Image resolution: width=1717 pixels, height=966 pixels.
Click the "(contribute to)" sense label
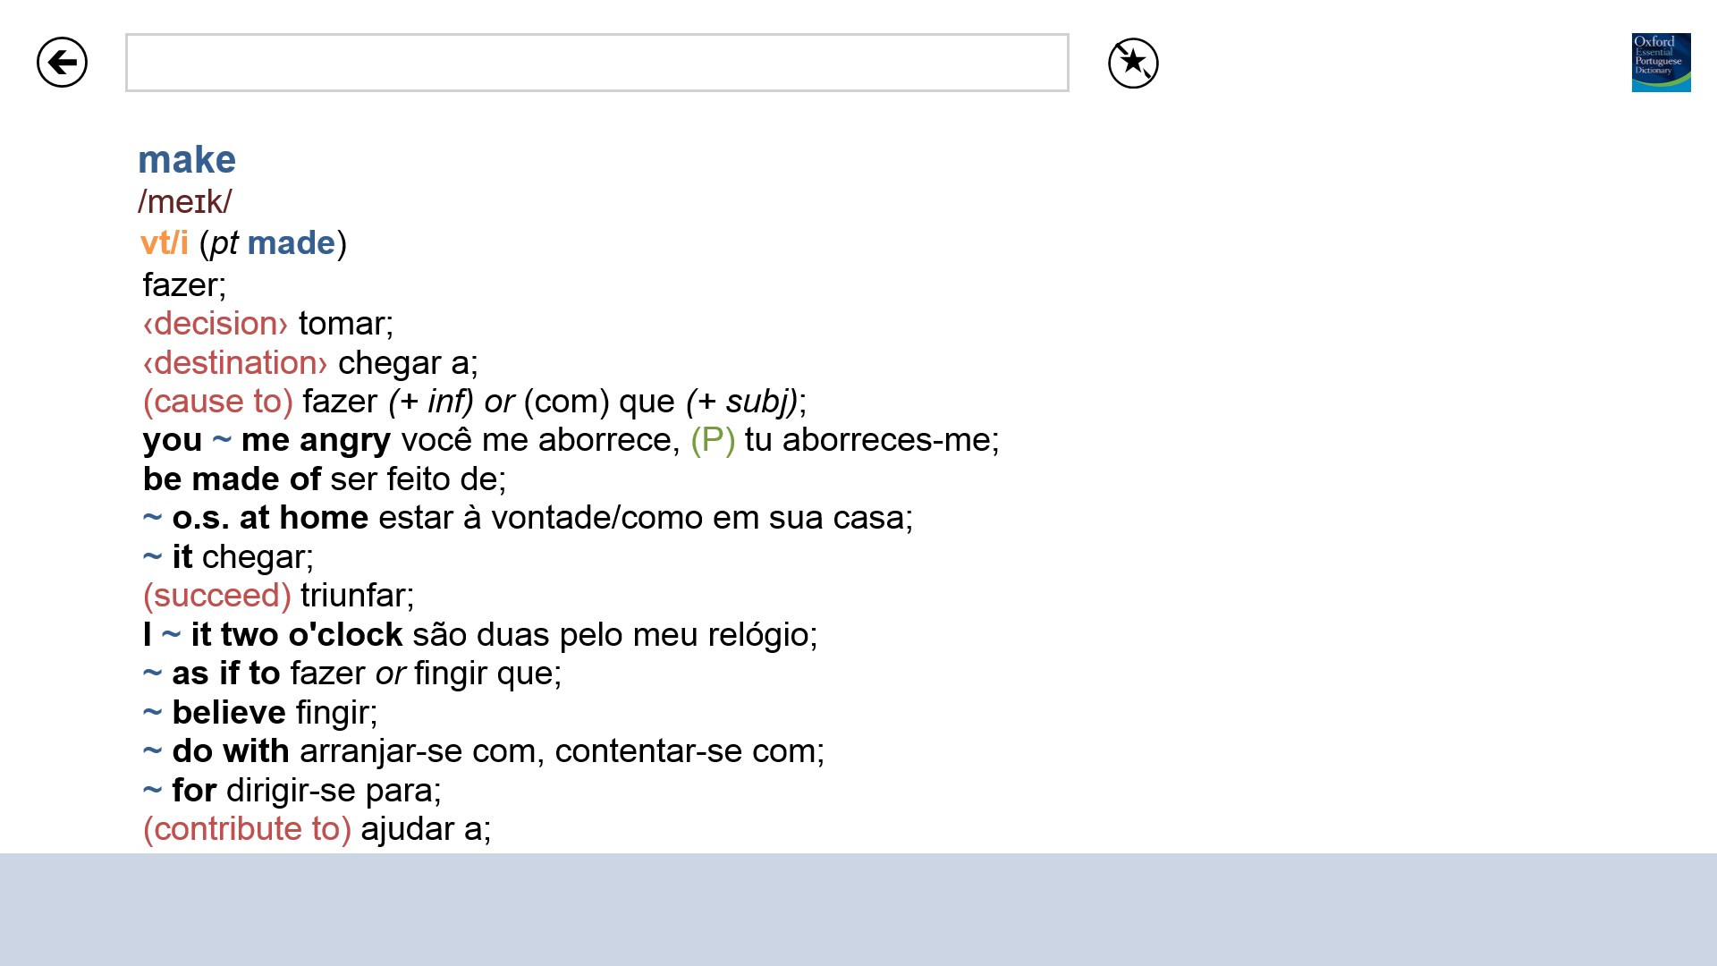(x=247, y=829)
